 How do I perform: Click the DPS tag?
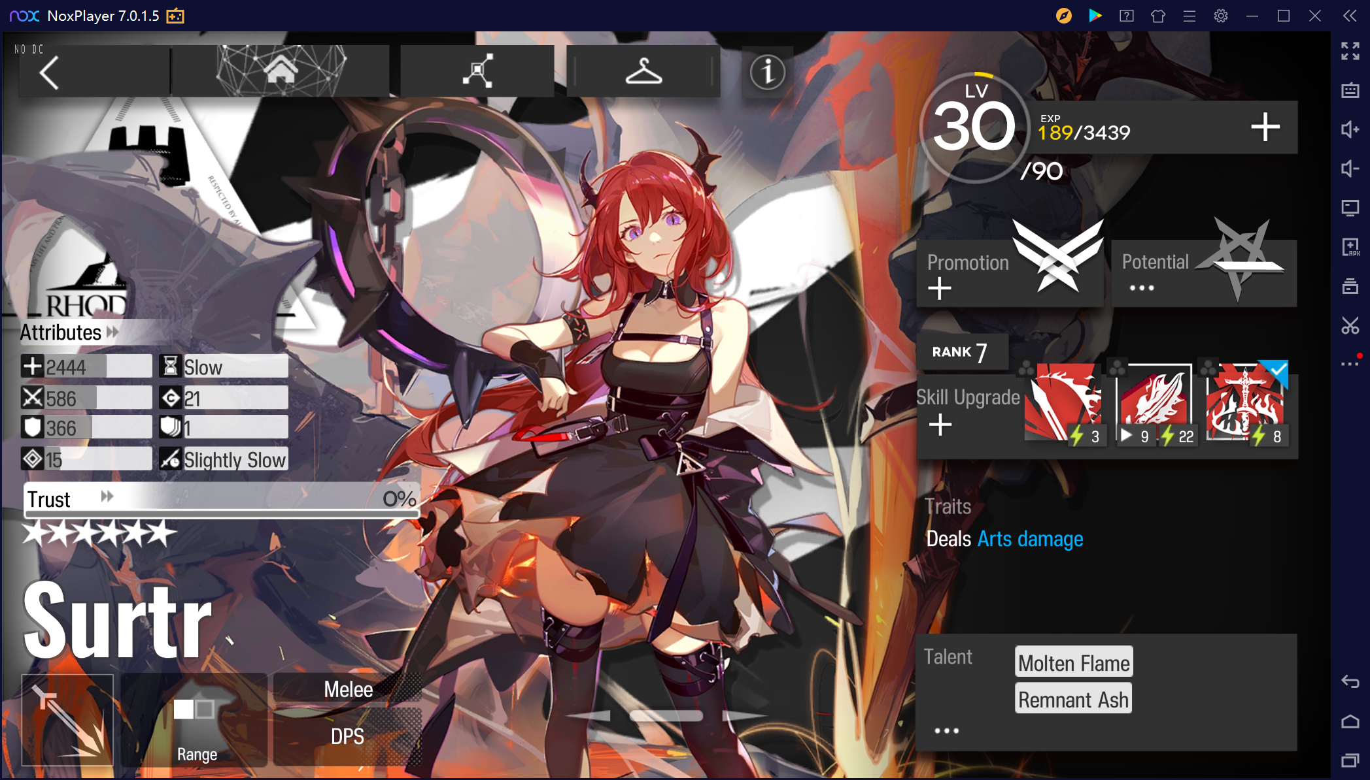tap(347, 736)
